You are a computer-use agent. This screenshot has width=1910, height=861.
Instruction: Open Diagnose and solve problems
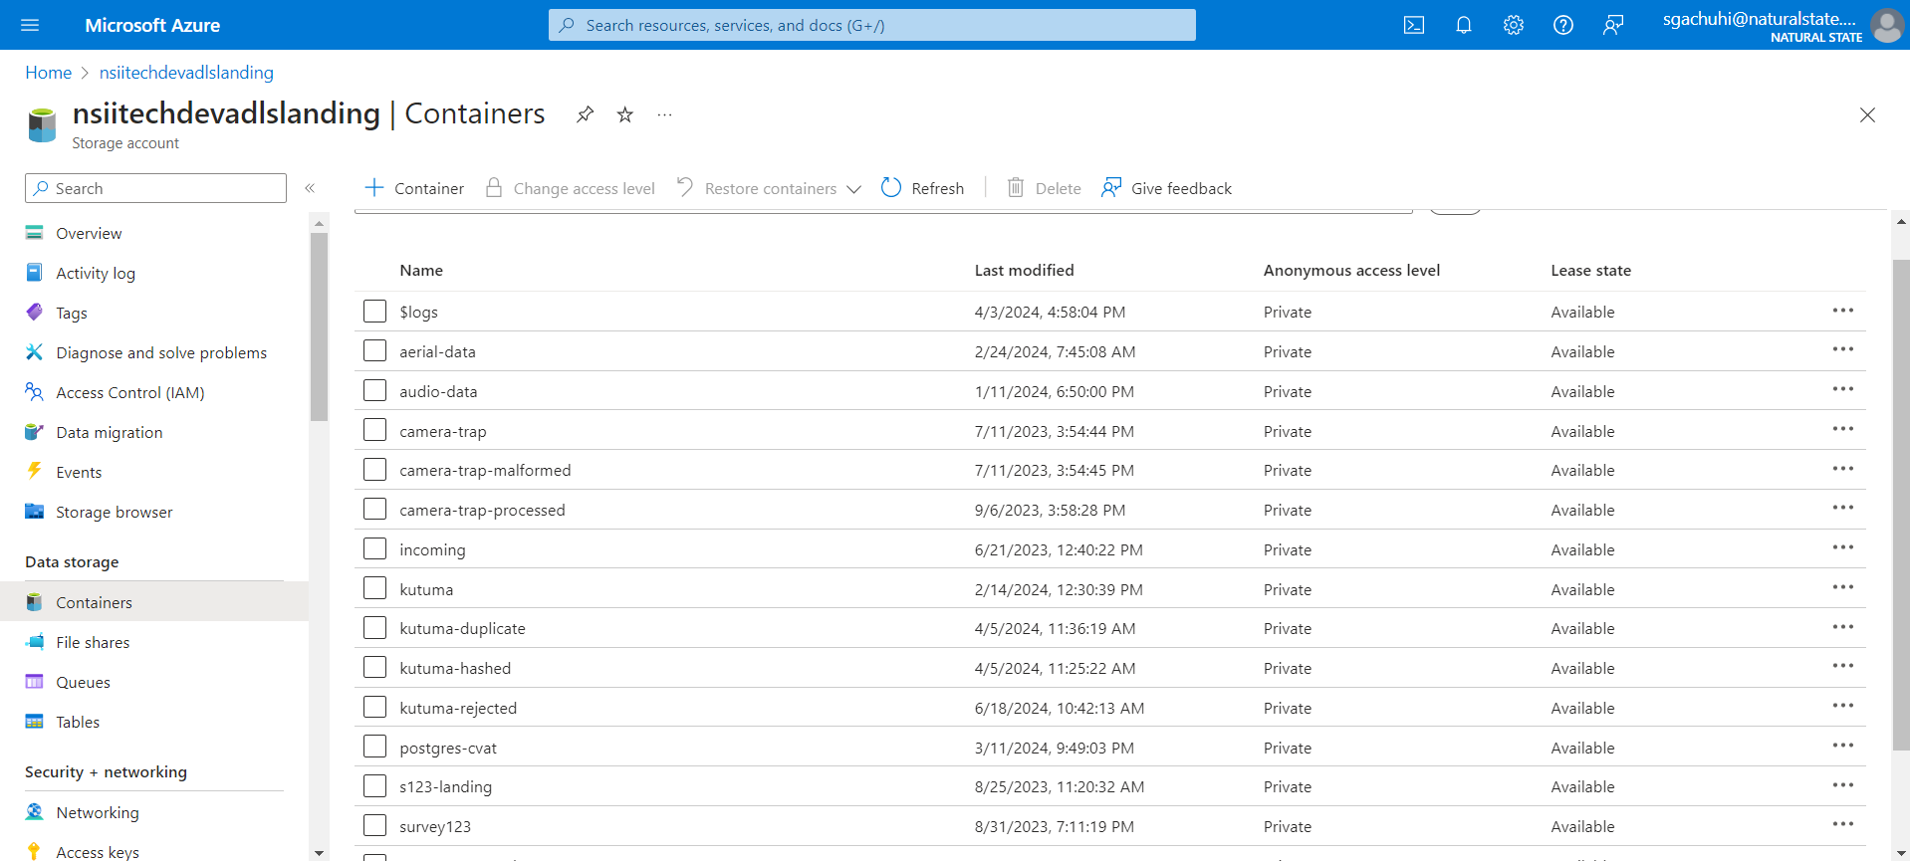[x=161, y=352]
